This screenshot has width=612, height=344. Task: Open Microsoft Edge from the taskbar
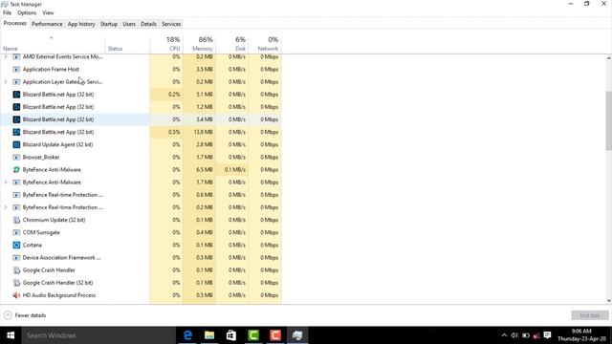187,335
